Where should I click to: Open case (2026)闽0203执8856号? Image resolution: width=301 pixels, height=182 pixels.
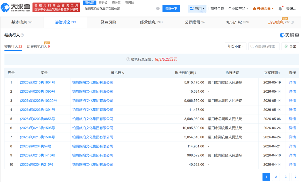[37, 119]
